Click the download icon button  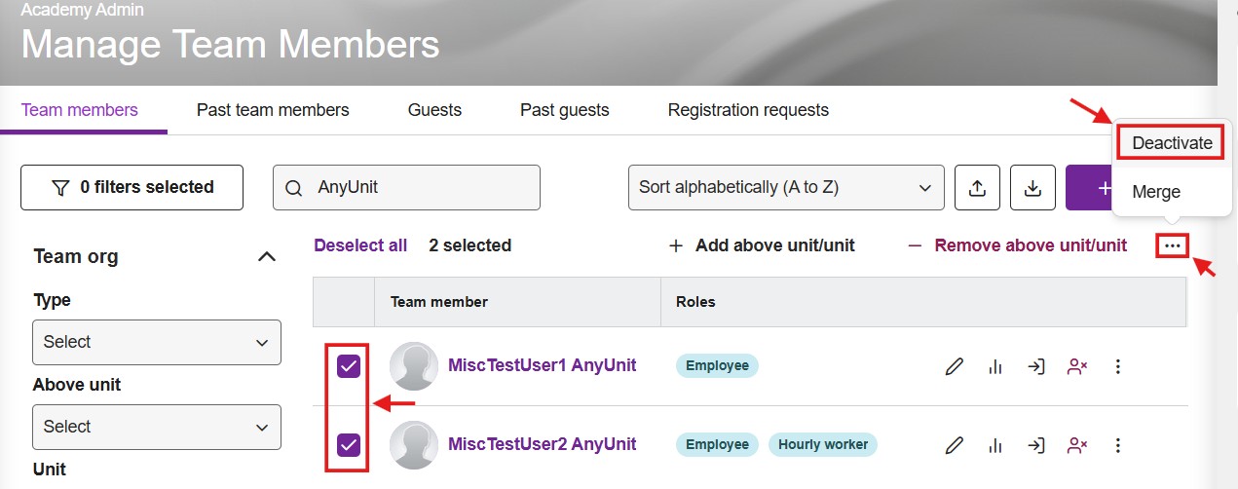1032,187
